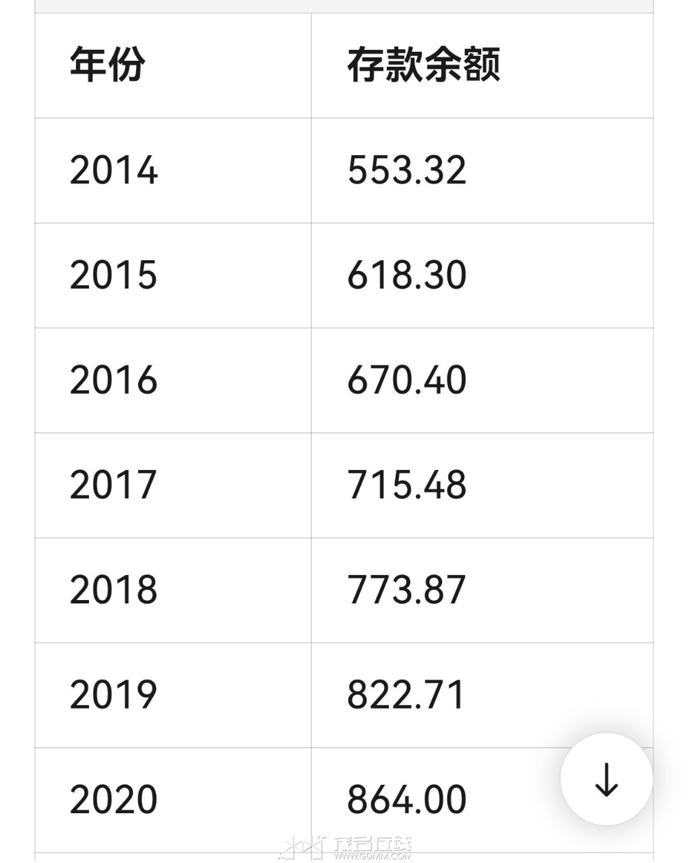Viewport: 688px width, 863px height.
Task: Click the 存款余额 column header
Action: 423,65
